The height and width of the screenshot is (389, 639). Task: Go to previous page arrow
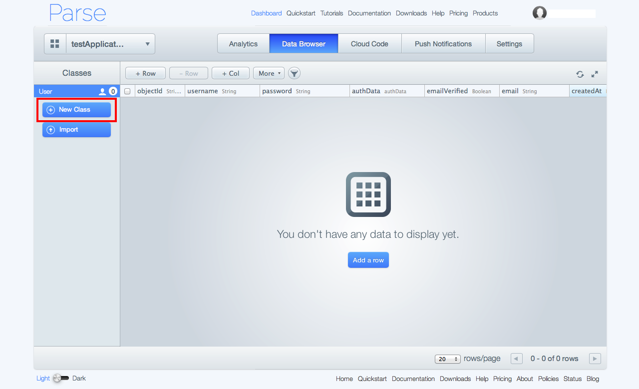(x=517, y=359)
